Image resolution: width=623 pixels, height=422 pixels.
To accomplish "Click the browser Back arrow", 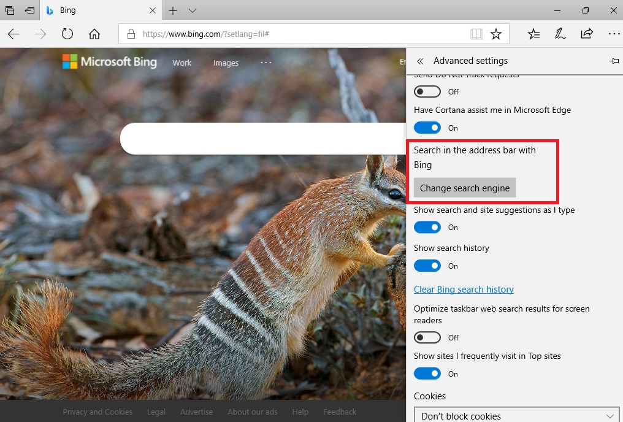I will 13,34.
